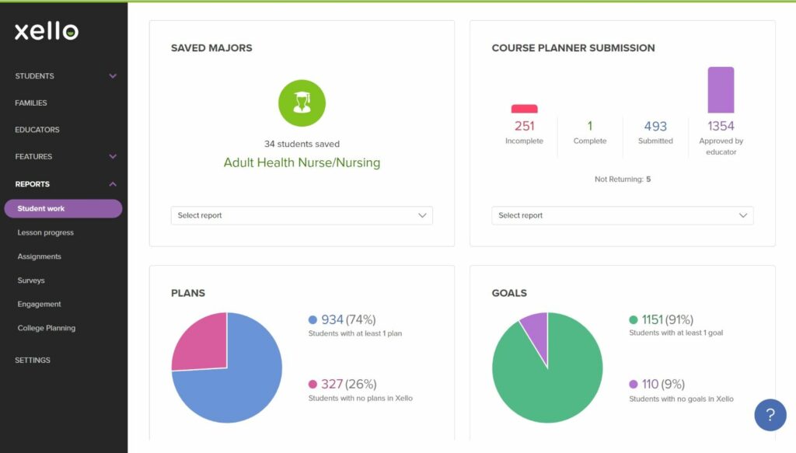
Task: Click the green graduate icon in Saved Majors
Action: [x=302, y=103]
